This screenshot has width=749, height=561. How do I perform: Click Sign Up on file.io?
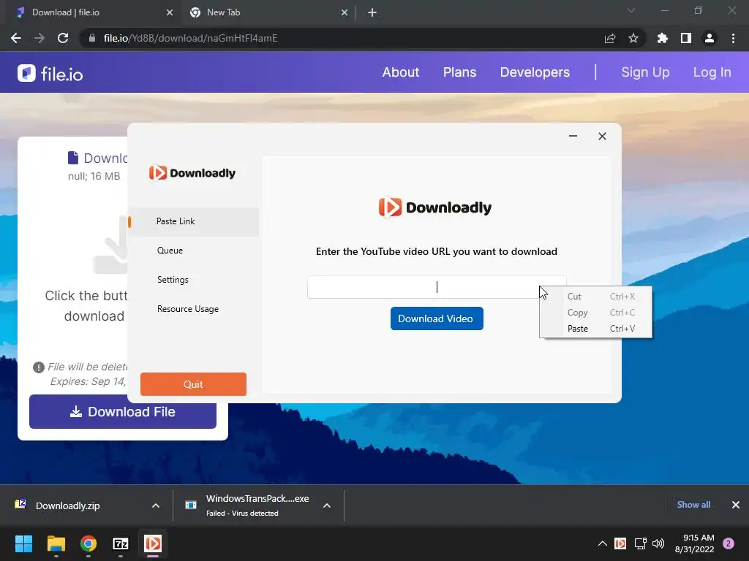point(645,72)
